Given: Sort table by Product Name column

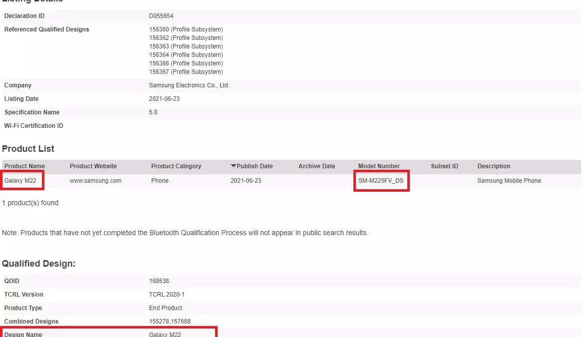Looking at the screenshot, I should (24, 166).
